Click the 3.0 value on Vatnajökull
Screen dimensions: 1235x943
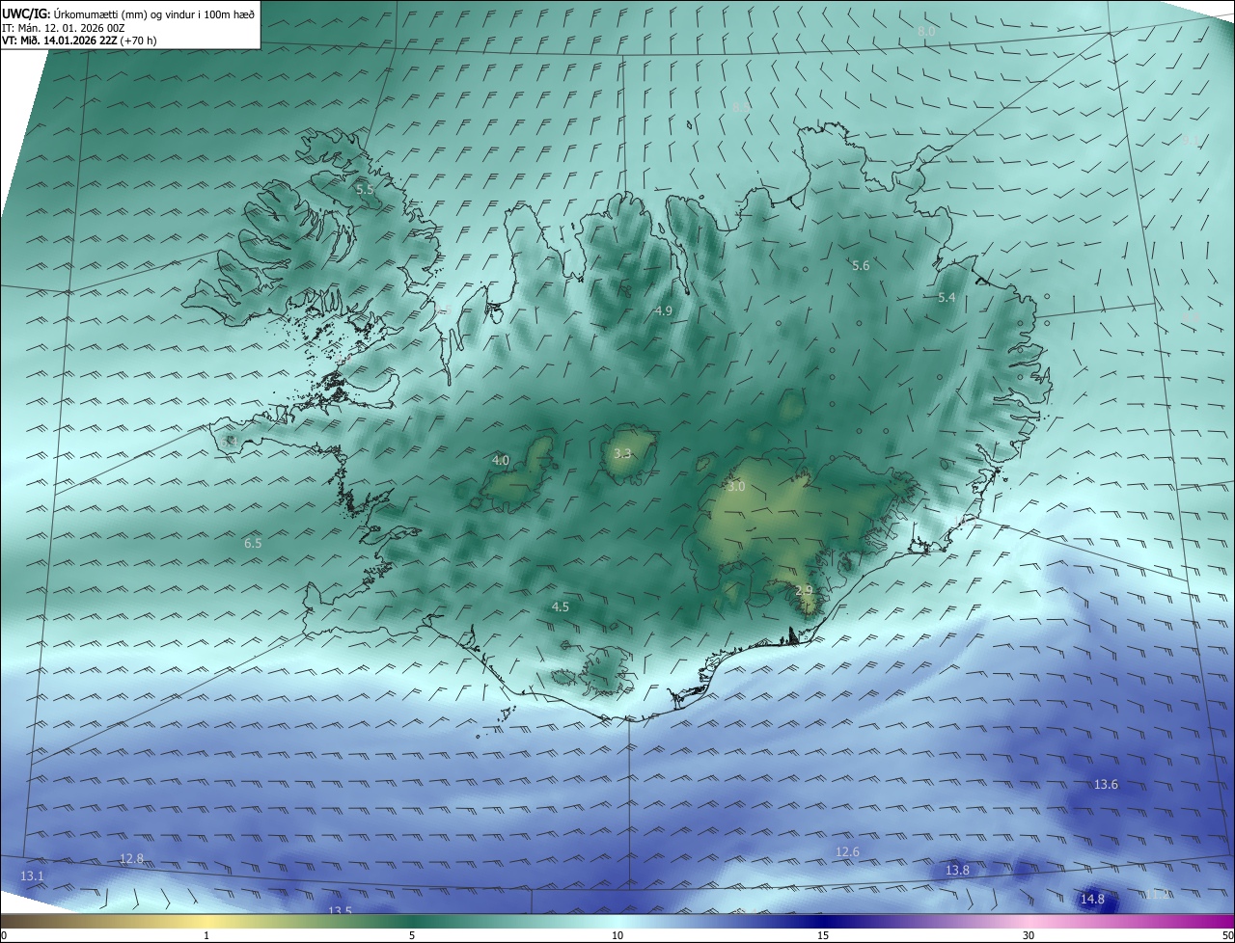(x=736, y=487)
